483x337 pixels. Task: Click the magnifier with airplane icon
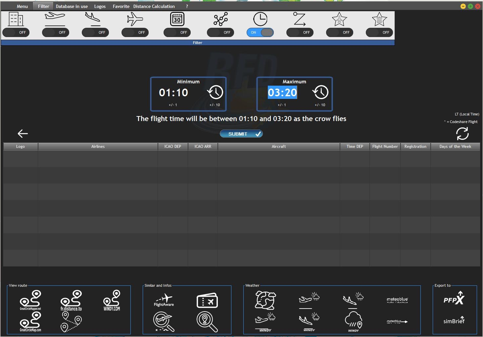(164, 322)
